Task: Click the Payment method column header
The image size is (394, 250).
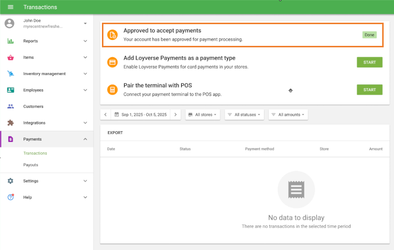Action: pos(260,149)
